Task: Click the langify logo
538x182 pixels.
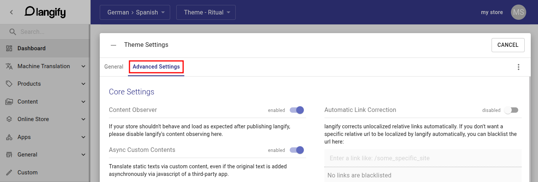Action: [45, 12]
